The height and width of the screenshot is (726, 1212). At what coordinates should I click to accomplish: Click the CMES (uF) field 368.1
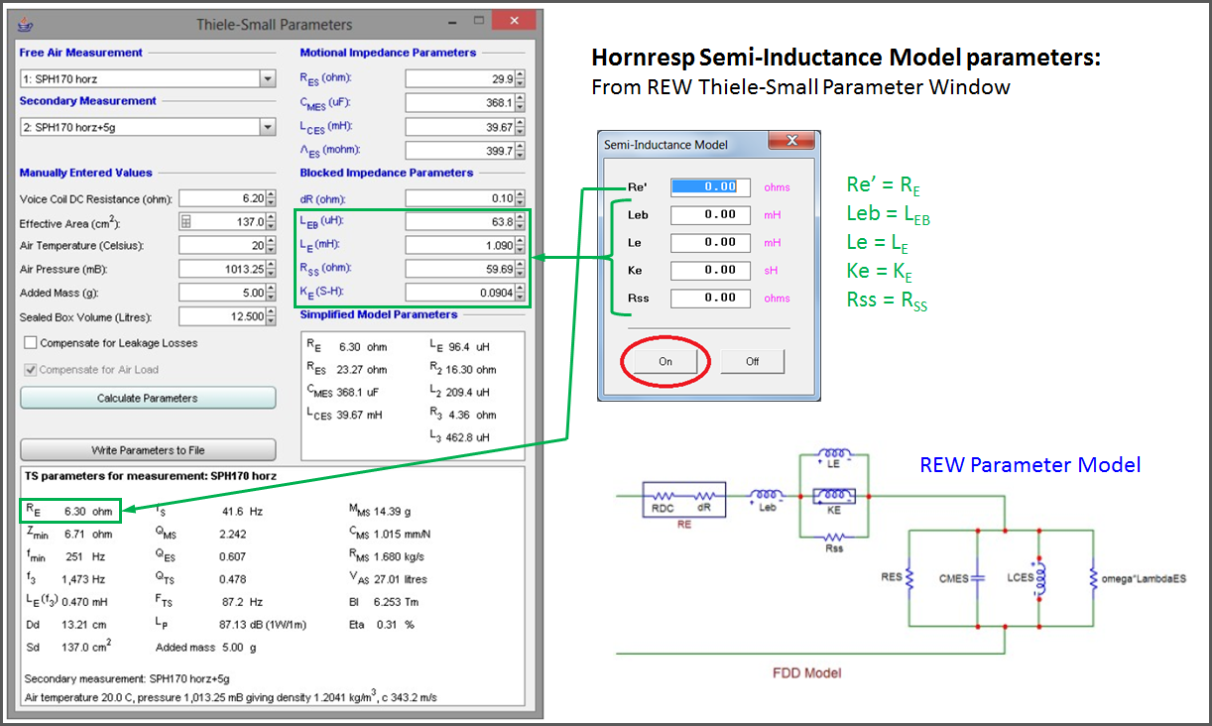tap(460, 103)
